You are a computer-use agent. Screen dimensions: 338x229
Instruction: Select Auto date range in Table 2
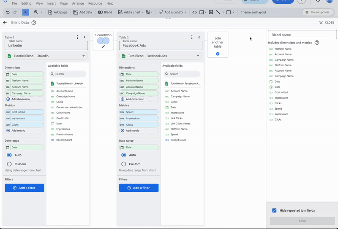coord(123,155)
